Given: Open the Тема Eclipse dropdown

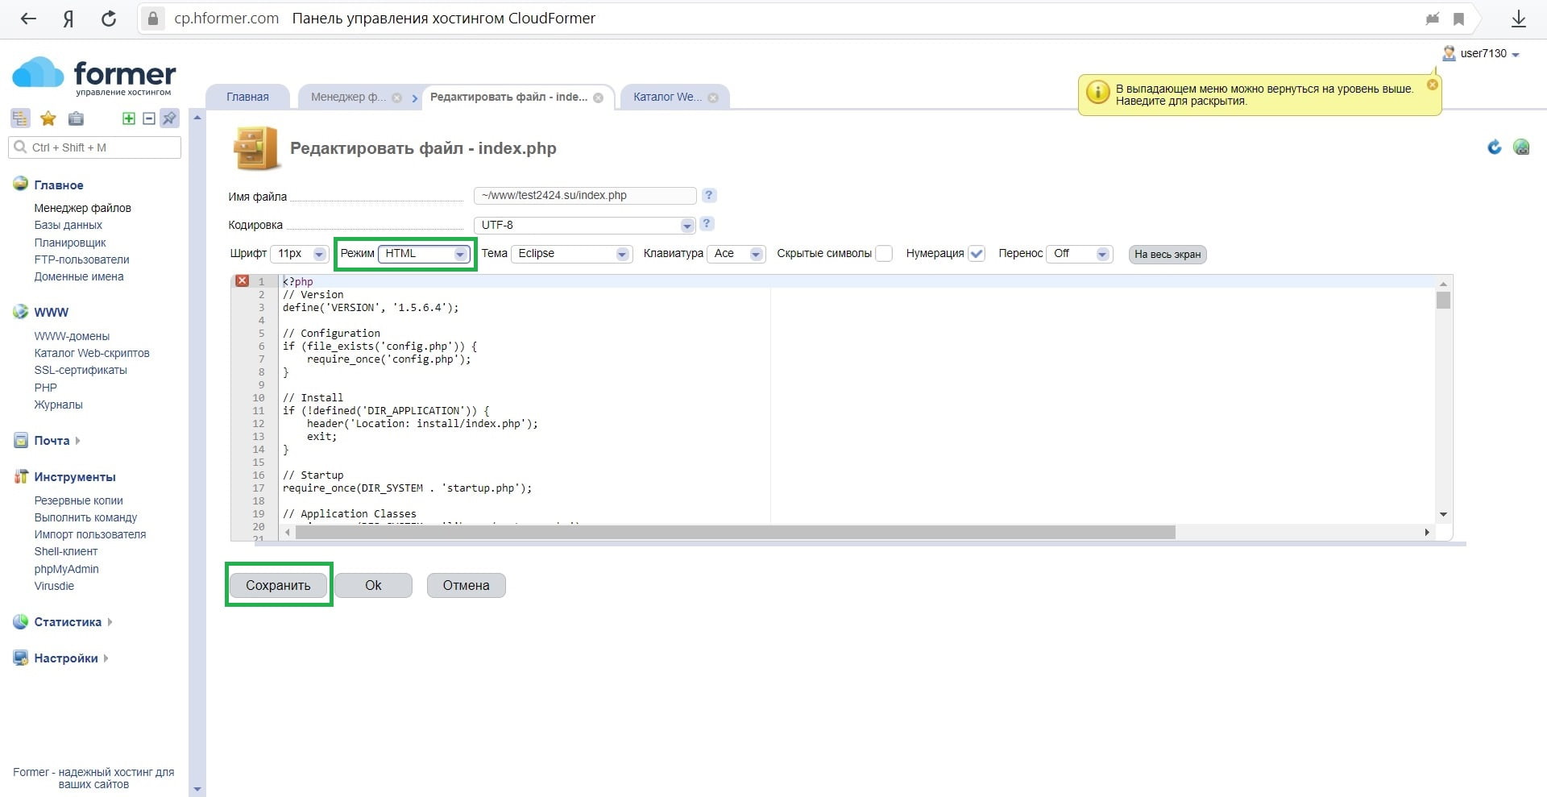Looking at the screenshot, I should point(572,254).
